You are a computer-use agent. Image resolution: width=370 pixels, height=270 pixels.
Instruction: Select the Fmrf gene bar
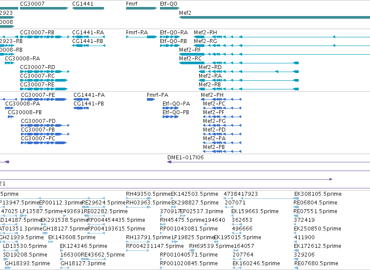click(x=141, y=8)
